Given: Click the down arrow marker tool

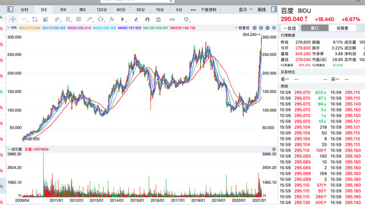Looking at the screenshot, I should click(123, 19).
